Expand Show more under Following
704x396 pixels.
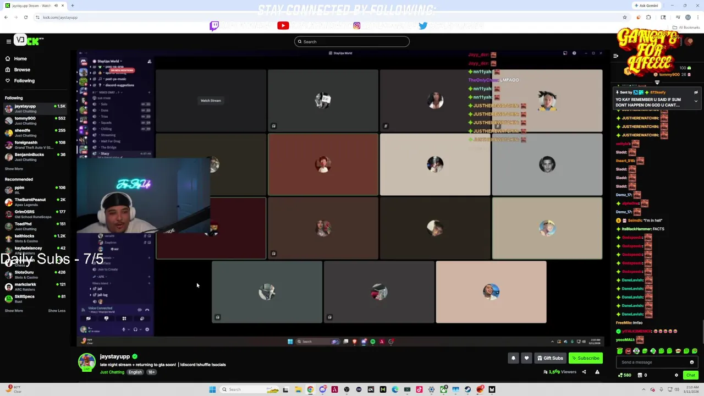(14, 169)
